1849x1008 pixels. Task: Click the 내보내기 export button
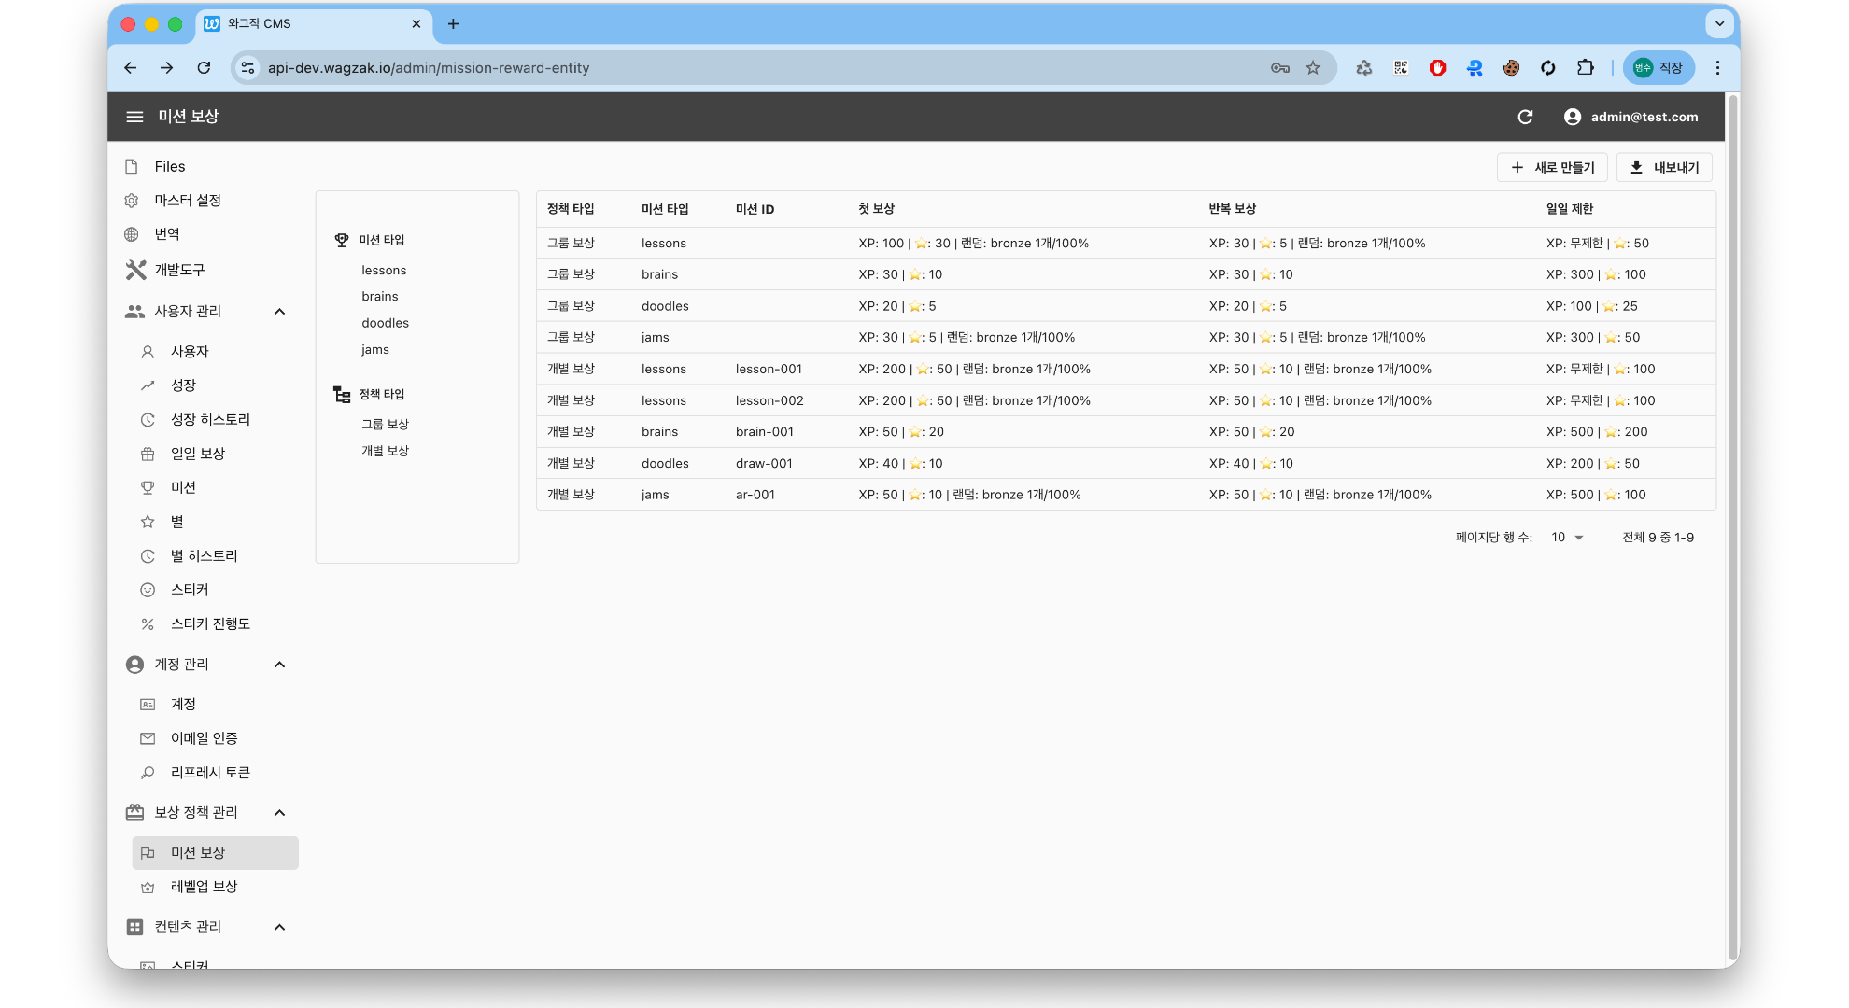pyautogui.click(x=1664, y=168)
